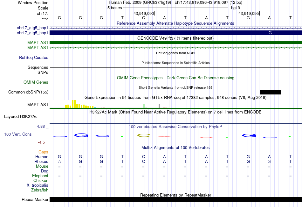Screen dimensions: 302x207
Task: Click the Gaps row label
Action: [43, 152]
